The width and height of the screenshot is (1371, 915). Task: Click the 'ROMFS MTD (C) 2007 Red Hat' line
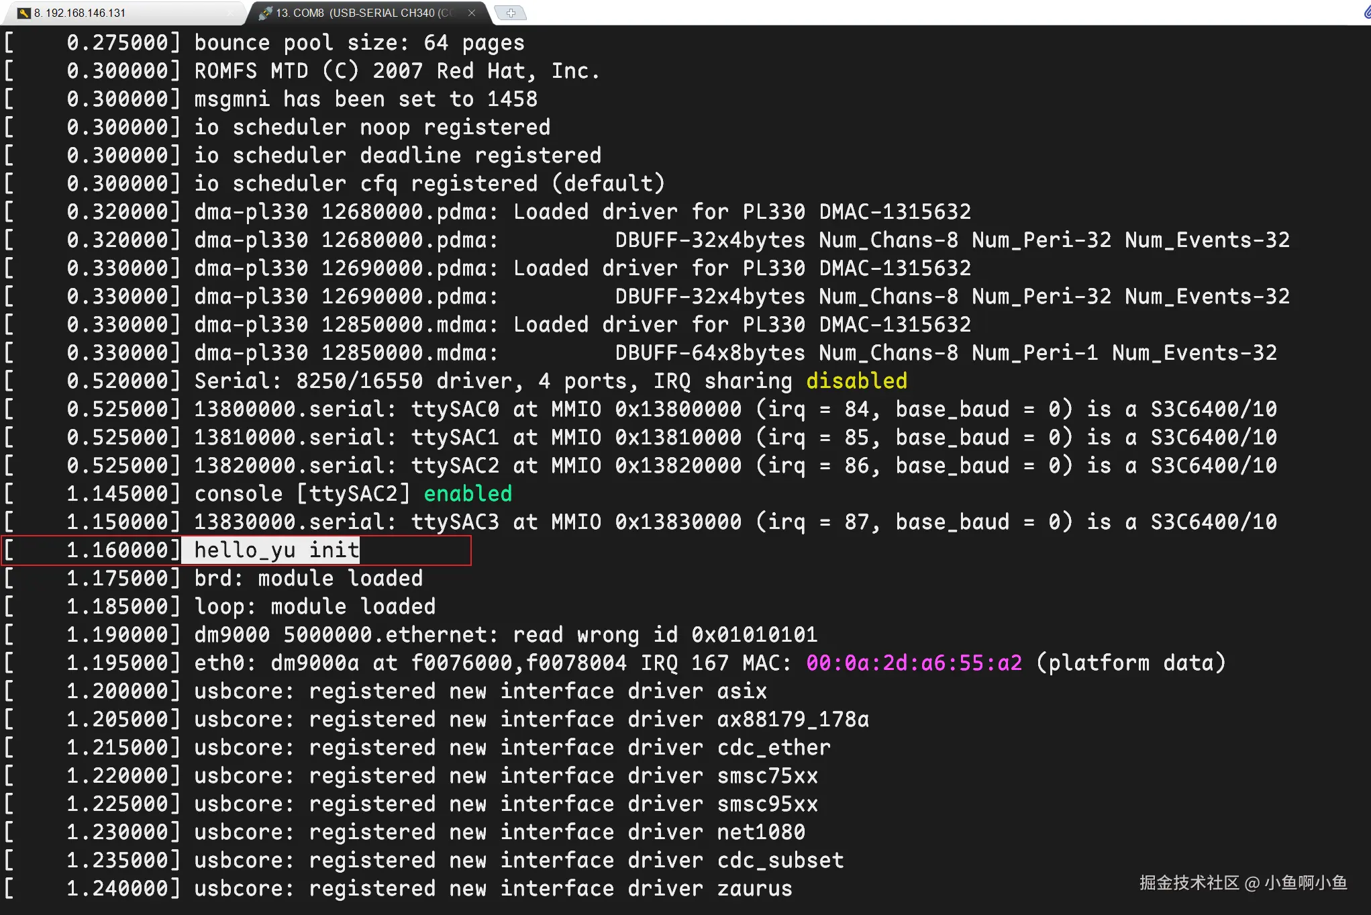[396, 71]
